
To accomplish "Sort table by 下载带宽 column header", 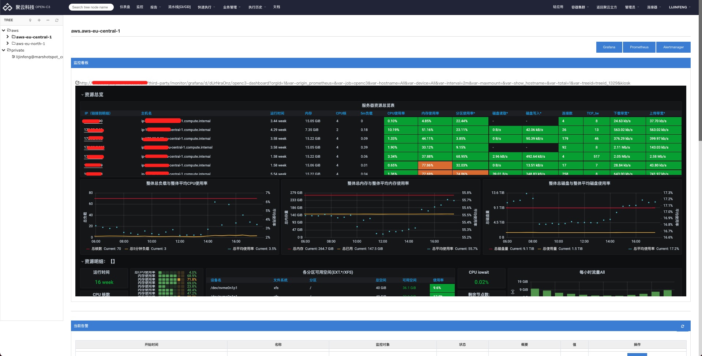I will click(621, 113).
